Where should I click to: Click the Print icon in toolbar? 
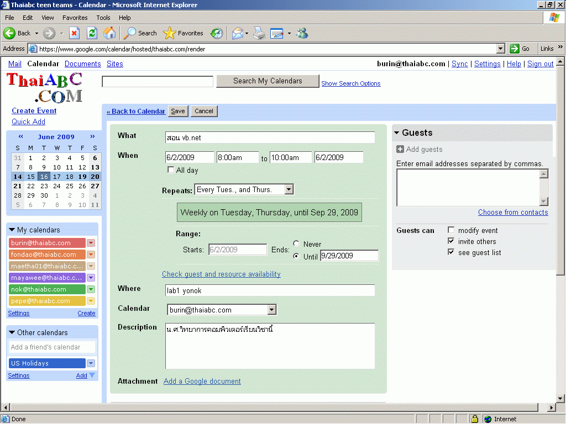tap(259, 33)
